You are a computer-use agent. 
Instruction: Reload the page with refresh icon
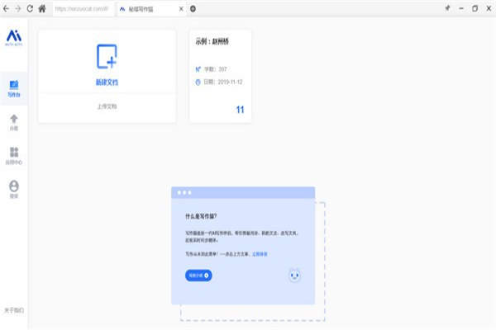(x=30, y=8)
